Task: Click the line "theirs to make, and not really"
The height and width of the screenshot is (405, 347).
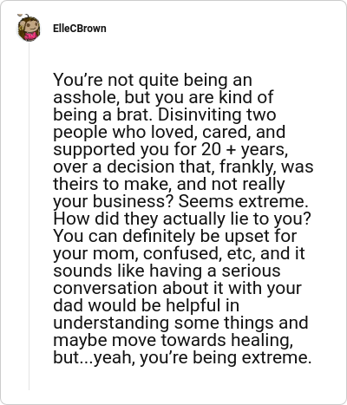Action: [169, 184]
